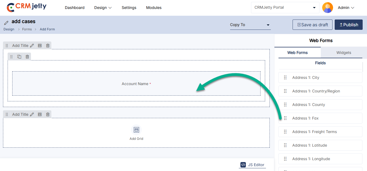367x171 pixels.
Task: Click the duplicate icon on the grid row
Action: coord(19,57)
